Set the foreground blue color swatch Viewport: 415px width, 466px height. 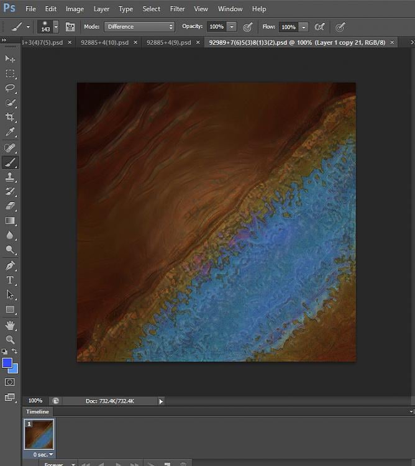click(7, 363)
